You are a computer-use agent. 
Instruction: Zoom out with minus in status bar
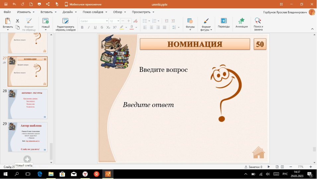(x=291, y=167)
